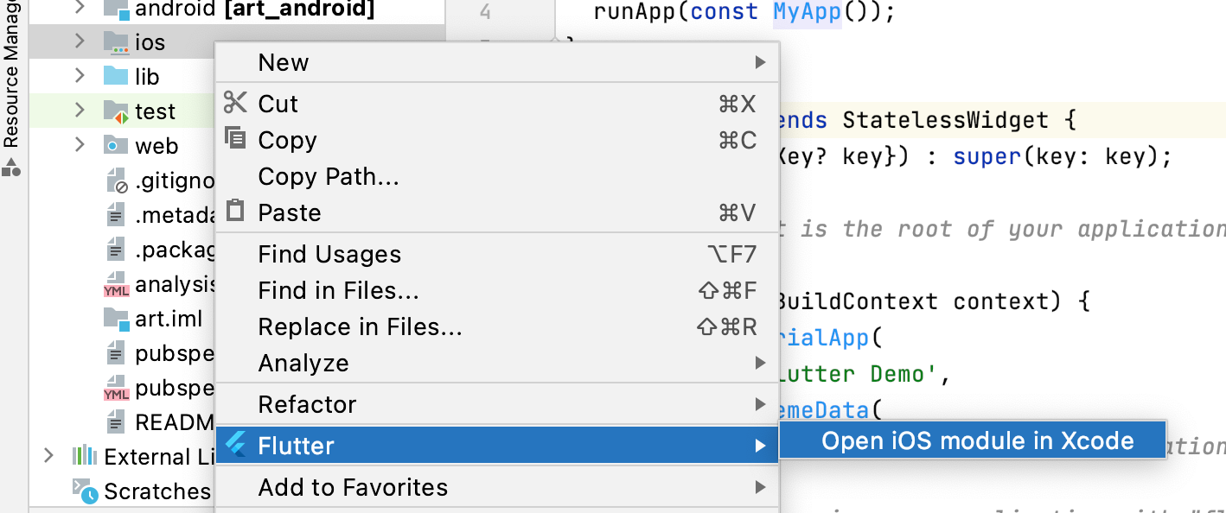Click the External Libraries bar-chart icon

tap(85, 456)
